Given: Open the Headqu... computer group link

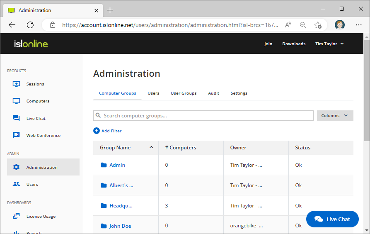Looking at the screenshot, I should tap(121, 206).
